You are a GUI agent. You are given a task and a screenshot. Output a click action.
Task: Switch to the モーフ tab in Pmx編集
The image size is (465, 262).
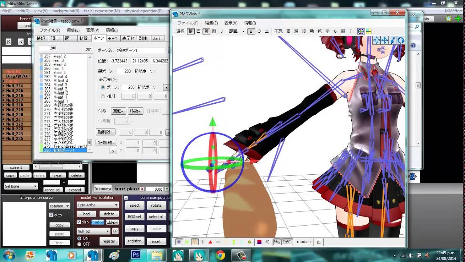pos(113,38)
